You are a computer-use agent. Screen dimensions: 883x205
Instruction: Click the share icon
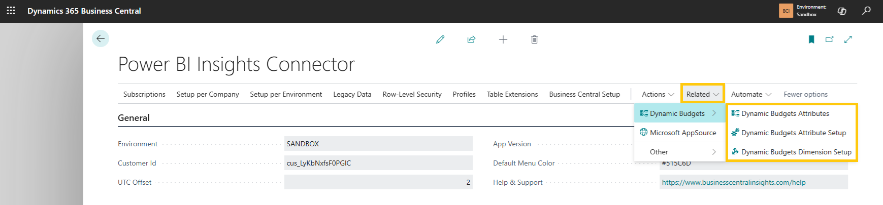471,39
